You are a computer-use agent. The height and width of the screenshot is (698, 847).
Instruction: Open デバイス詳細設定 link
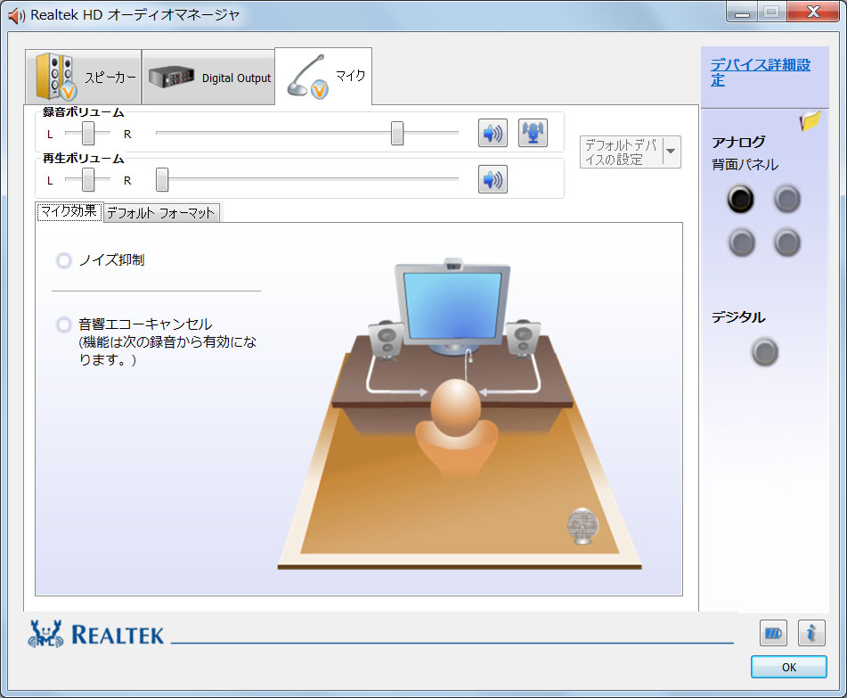coord(760,72)
